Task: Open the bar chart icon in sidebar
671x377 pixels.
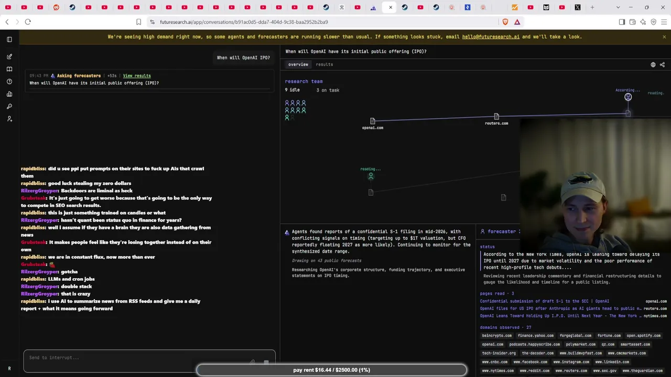Action: click(9, 94)
